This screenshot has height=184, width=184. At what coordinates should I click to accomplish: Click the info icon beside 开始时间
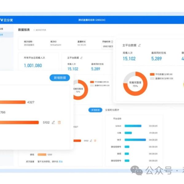[x=112, y=41]
